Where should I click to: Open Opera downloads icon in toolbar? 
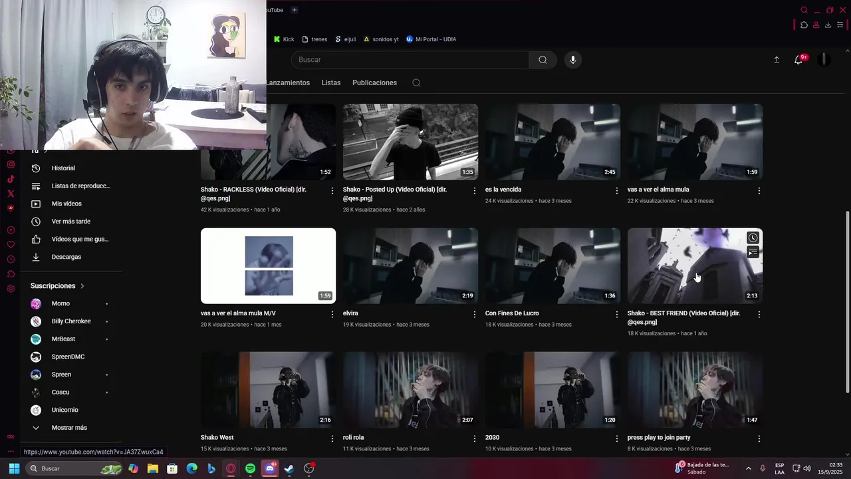(x=828, y=25)
